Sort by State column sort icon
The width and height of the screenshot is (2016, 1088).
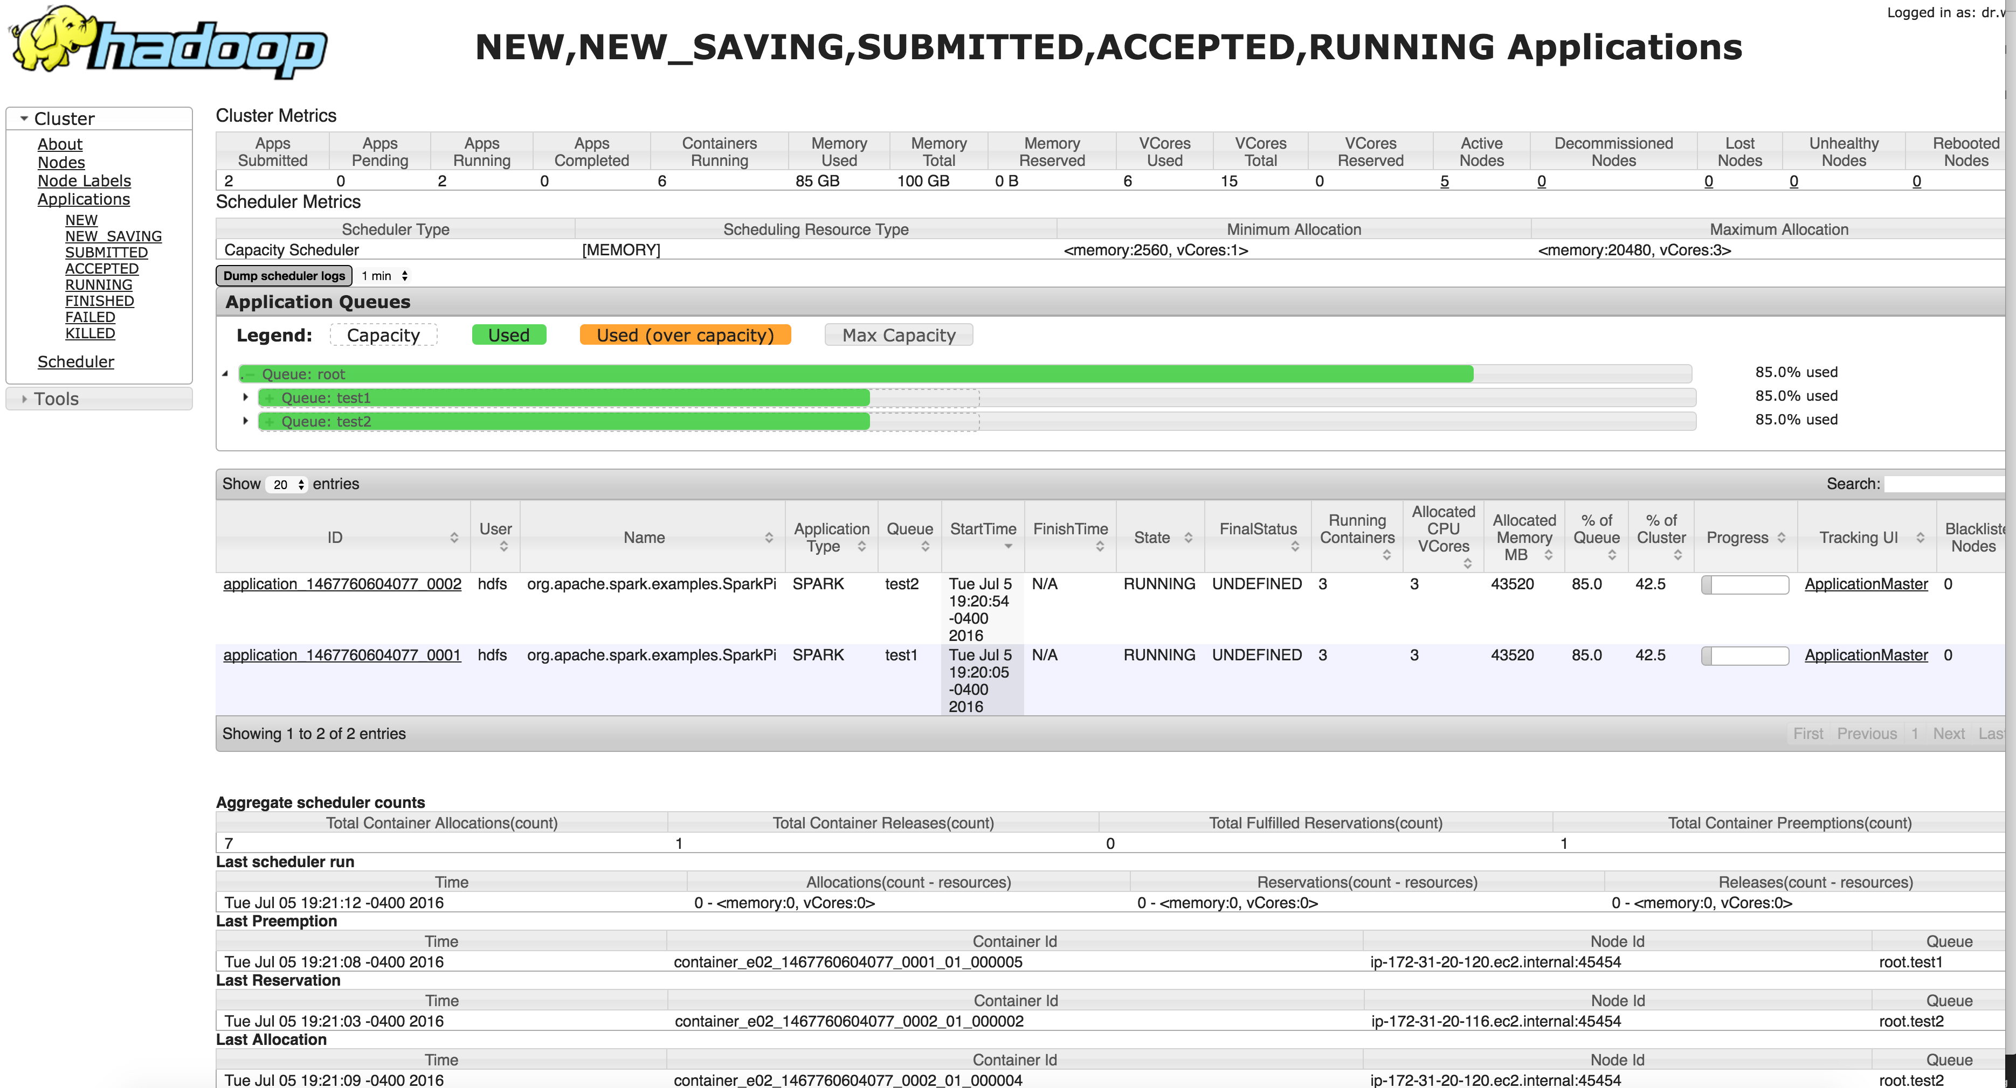(1188, 538)
